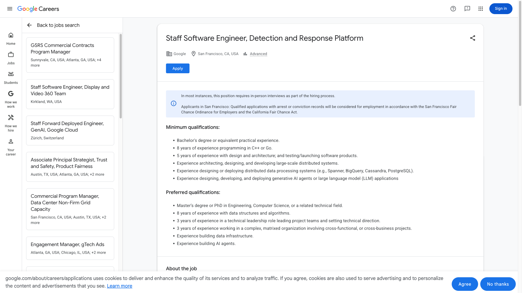The height and width of the screenshot is (293, 522).
Task: Open the Learn more cookies link
Action: (x=120, y=286)
